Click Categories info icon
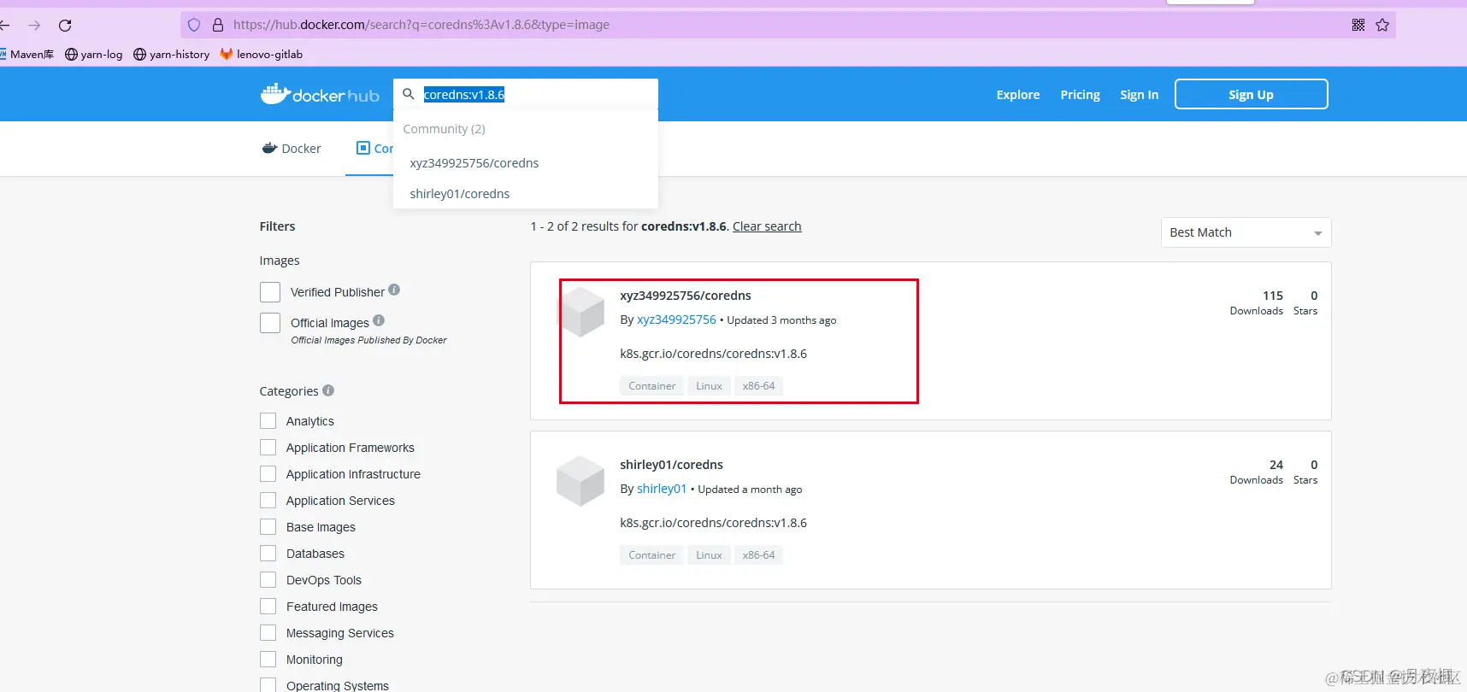The image size is (1467, 692). 328,390
